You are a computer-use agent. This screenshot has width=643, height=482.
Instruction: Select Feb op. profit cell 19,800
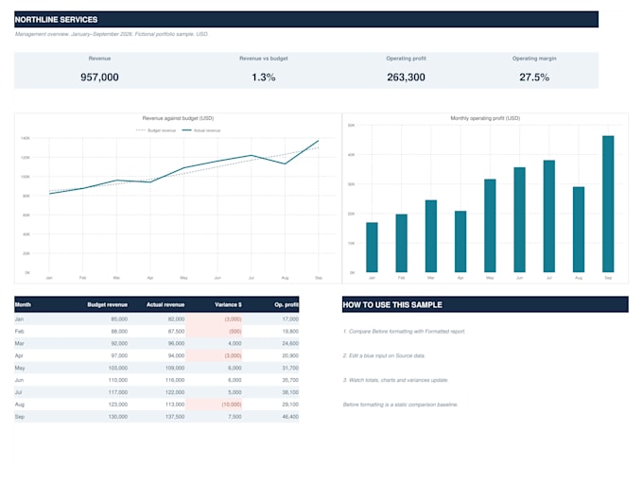pos(290,331)
